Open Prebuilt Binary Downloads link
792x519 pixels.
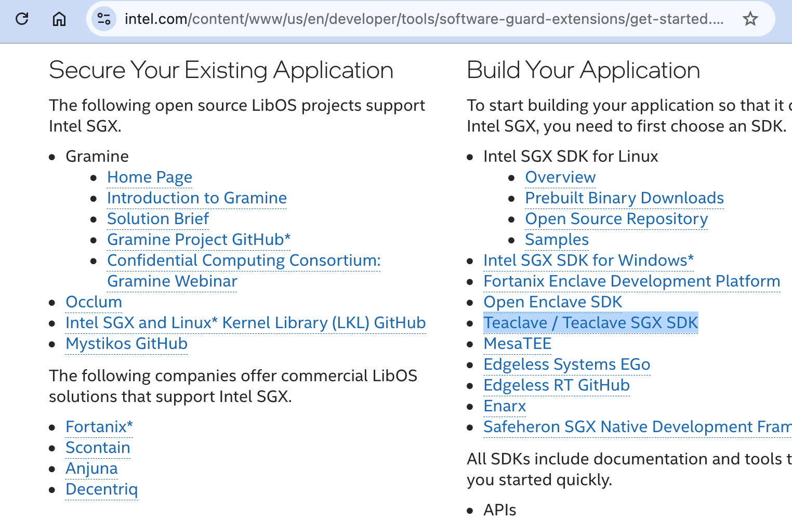tap(624, 198)
